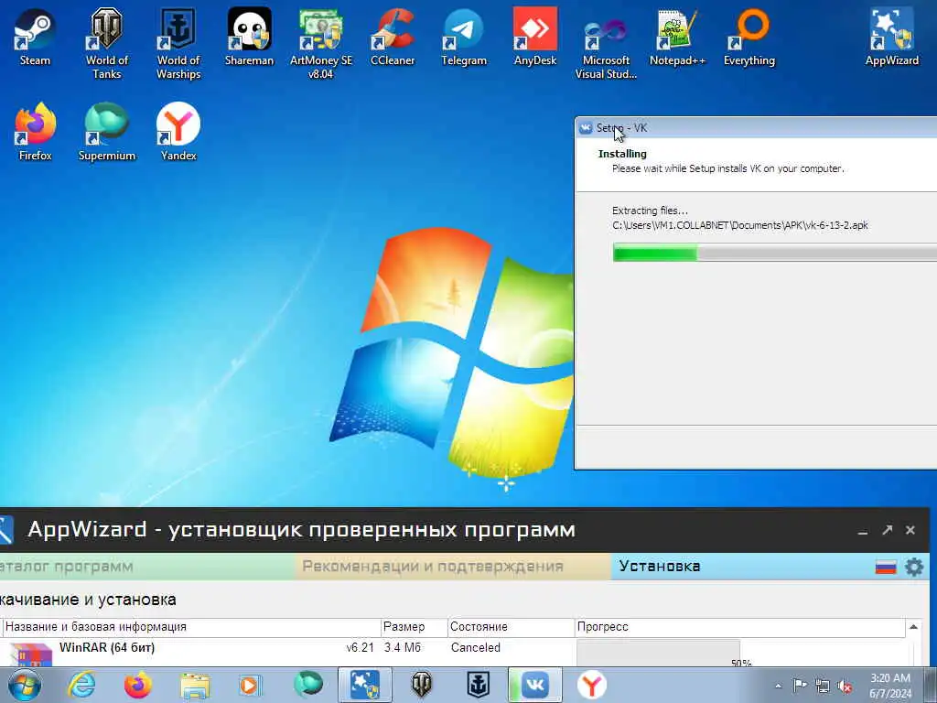Image resolution: width=937 pixels, height=703 pixels.
Task: Launch World of Tanks desktop shortcut
Action: pyautogui.click(x=106, y=43)
